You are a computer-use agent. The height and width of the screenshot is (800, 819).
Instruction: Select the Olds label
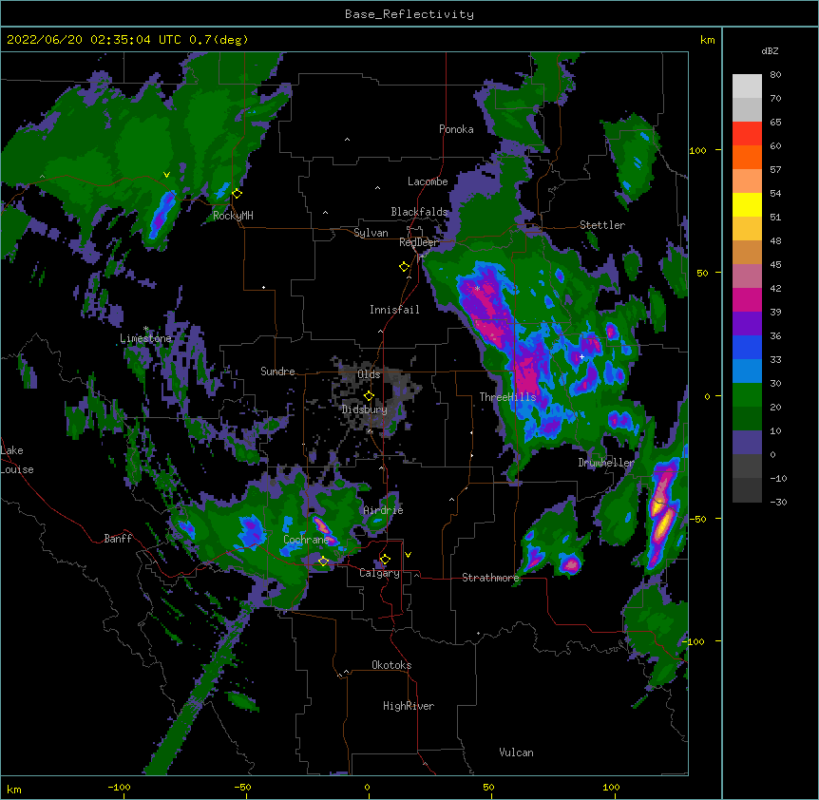369,374
